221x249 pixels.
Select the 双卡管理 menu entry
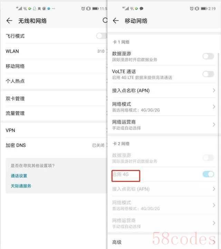[54, 99]
